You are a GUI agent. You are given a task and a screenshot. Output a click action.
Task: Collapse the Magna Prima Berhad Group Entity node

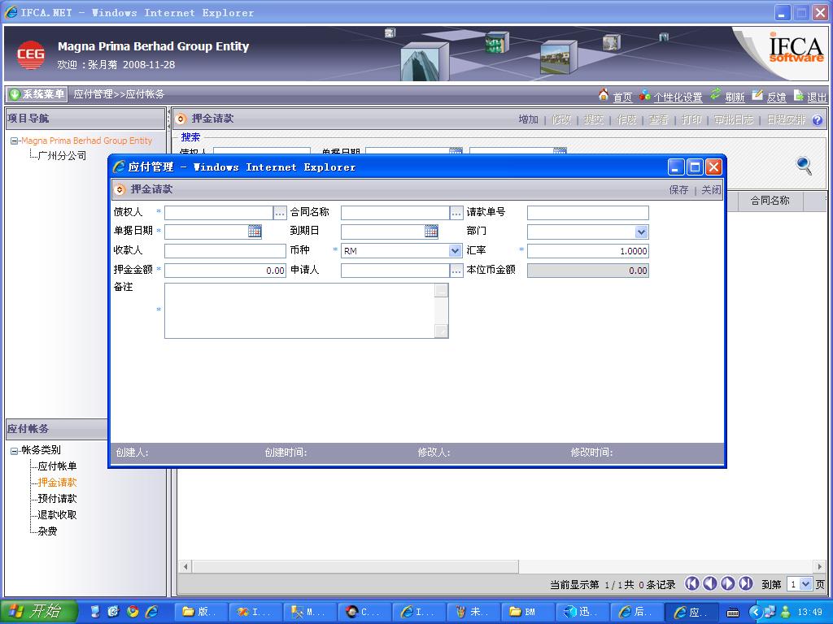coord(15,141)
